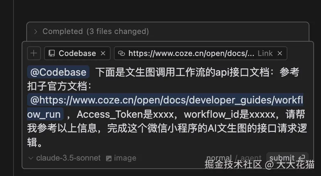321x176 pixels.
Task: Open the Completed 3 files changed summary
Action: (96, 31)
